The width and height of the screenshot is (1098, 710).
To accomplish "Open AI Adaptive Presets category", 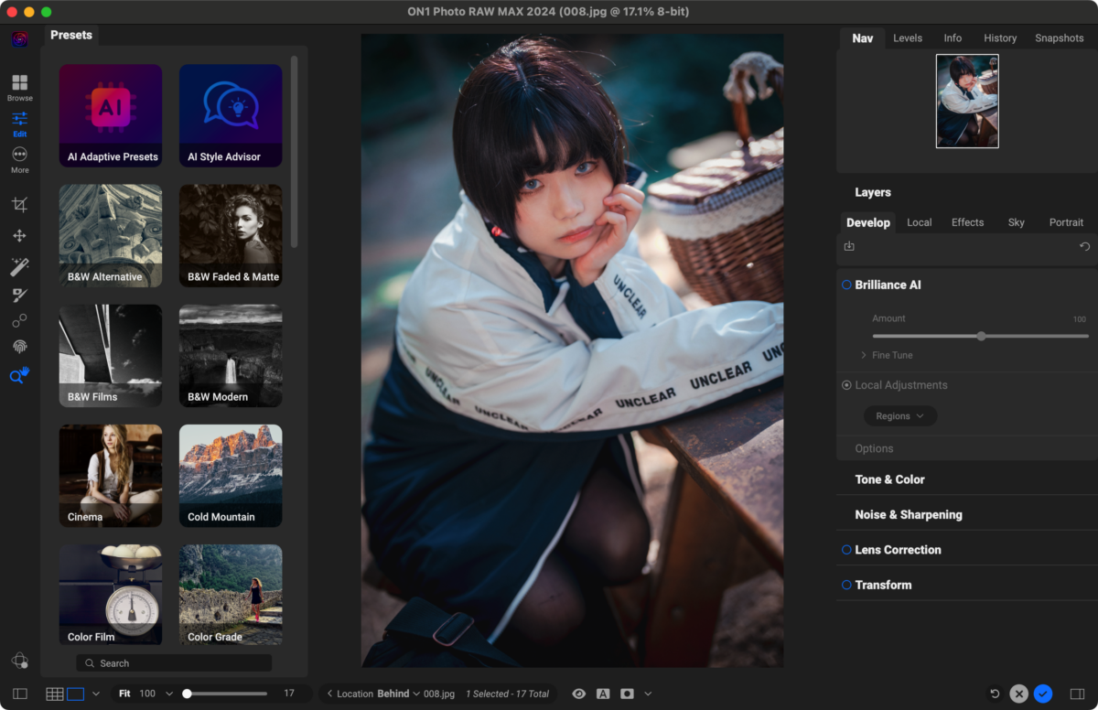I will coord(111,116).
